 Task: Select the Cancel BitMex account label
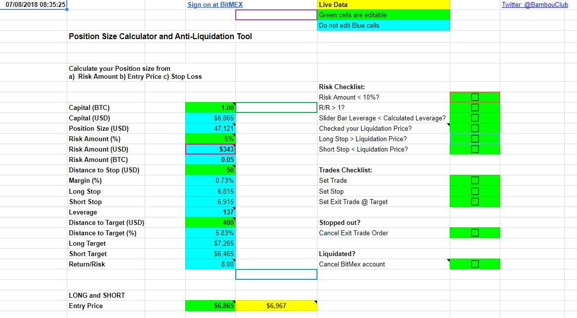[352, 265]
